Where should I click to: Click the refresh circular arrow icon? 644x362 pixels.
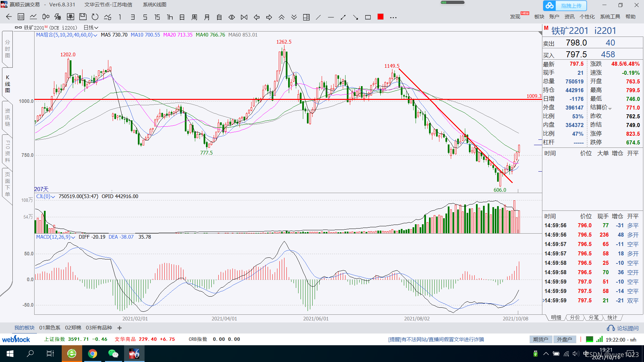(x=95, y=17)
